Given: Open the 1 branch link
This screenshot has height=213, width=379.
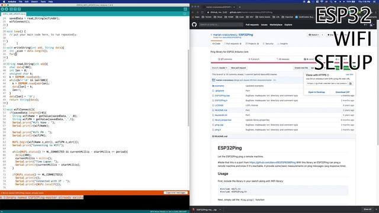Looking at the screenshot, I should [254, 59].
